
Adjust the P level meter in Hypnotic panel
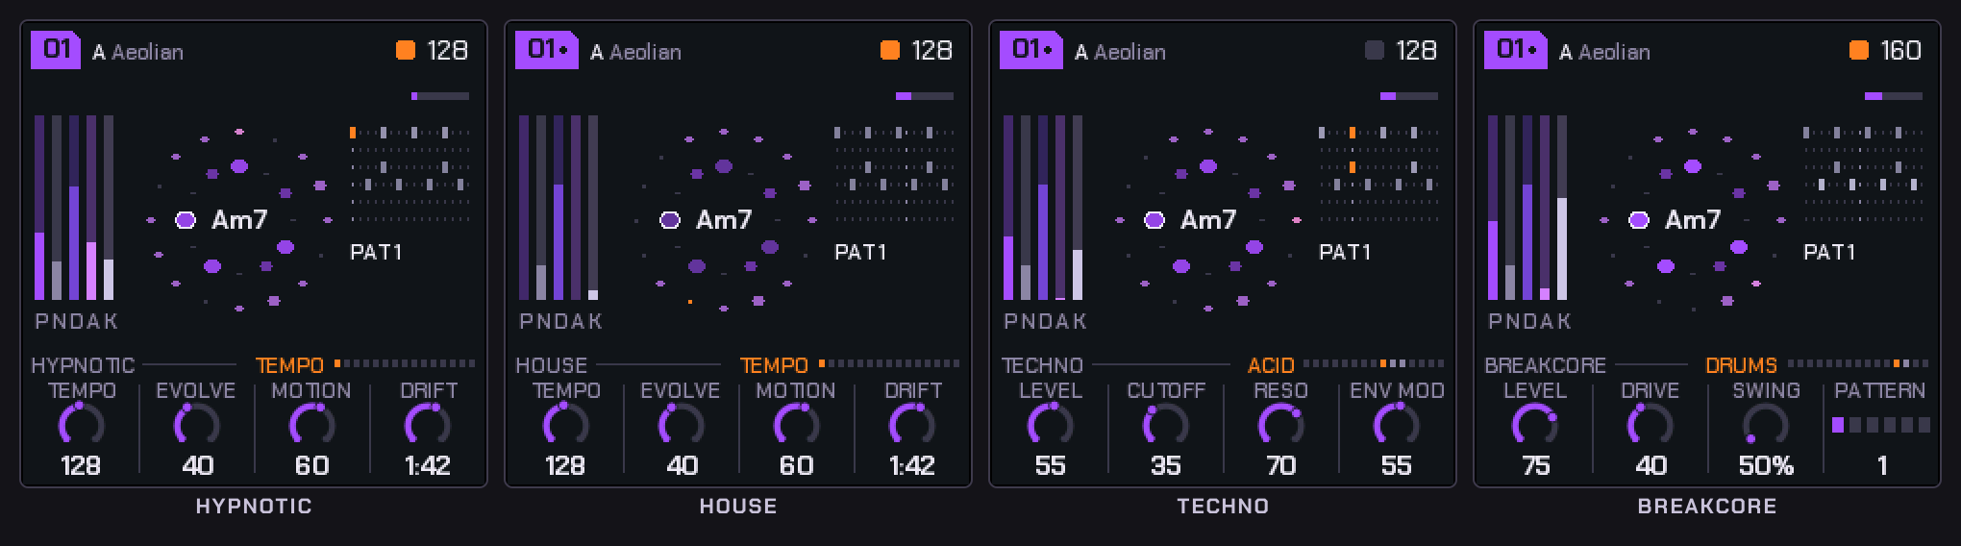pos(39,208)
